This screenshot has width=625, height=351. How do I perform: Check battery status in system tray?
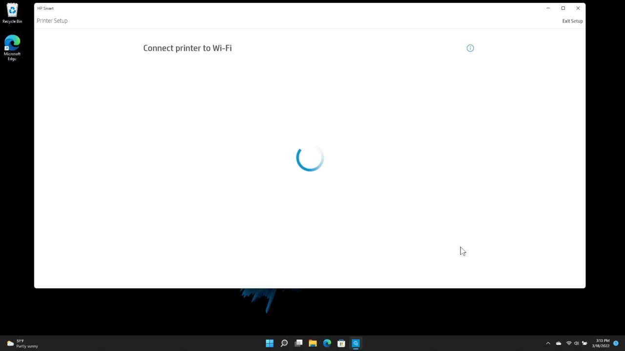click(584, 343)
